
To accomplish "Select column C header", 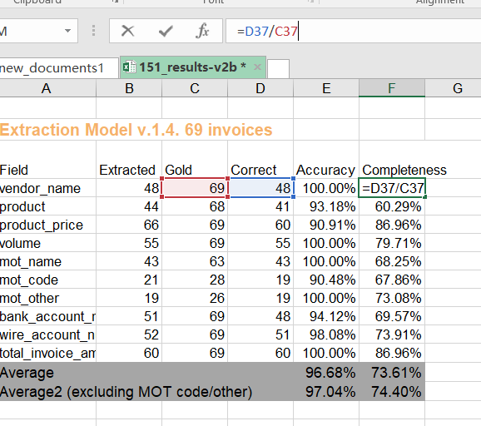I will [x=195, y=88].
